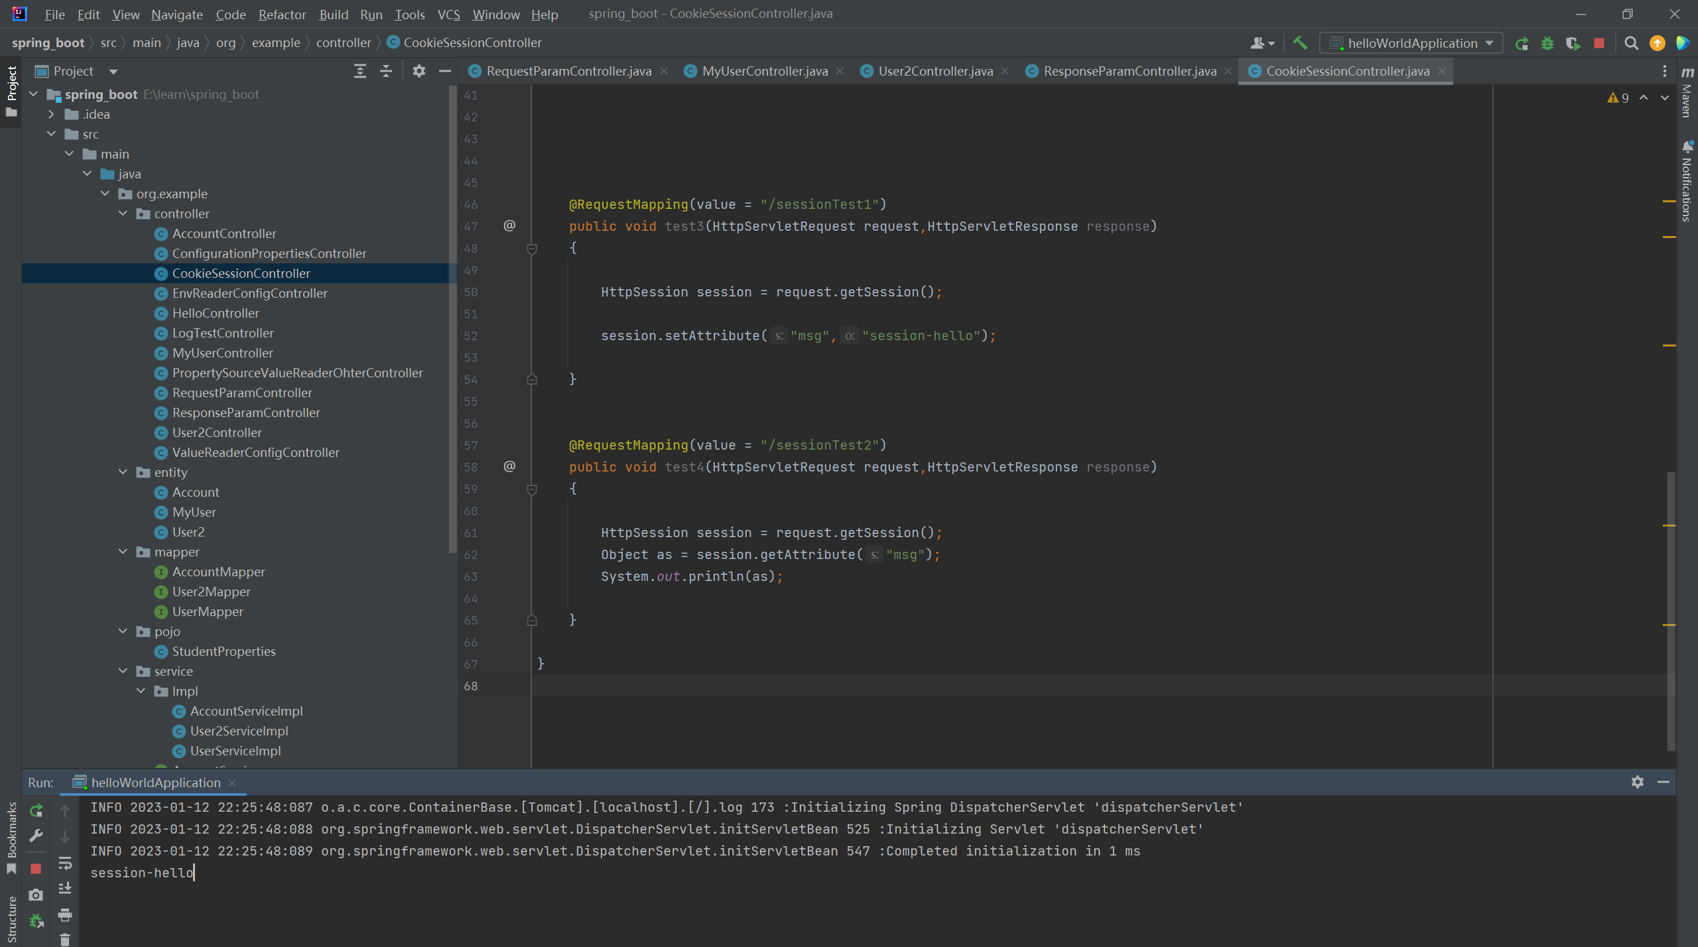Click the Build project hammer icon
This screenshot has width=1698, height=947.
[x=1300, y=43]
